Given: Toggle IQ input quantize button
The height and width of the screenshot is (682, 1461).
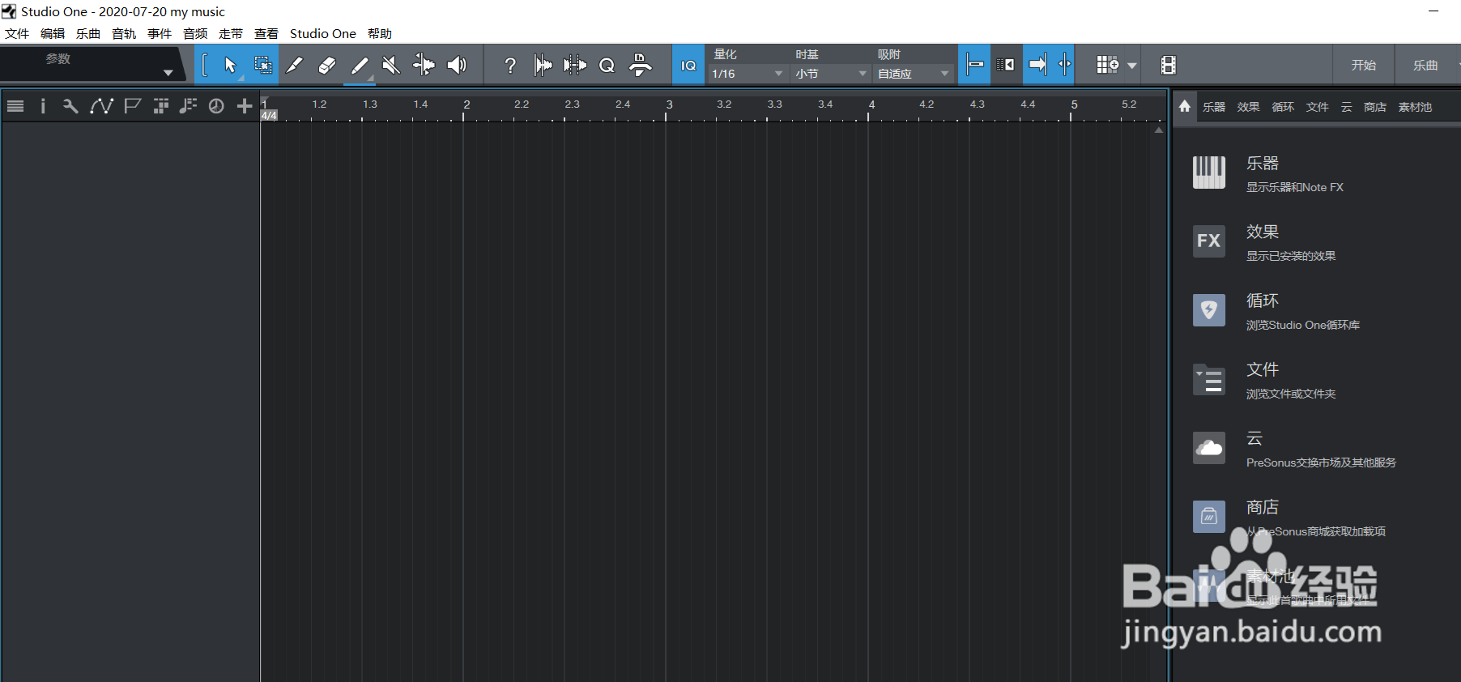Looking at the screenshot, I should click(x=688, y=65).
